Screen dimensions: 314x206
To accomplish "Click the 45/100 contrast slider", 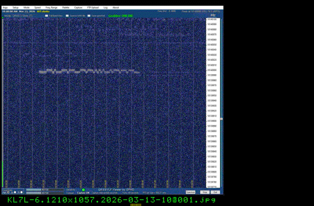I will click(x=45, y=193).
